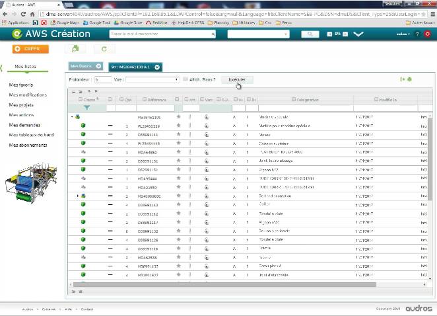Click the help question mark icon
The image size is (437, 316).
(x=418, y=34)
